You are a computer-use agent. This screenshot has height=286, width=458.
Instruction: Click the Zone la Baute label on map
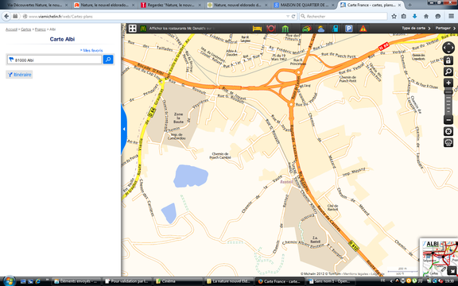click(x=178, y=118)
